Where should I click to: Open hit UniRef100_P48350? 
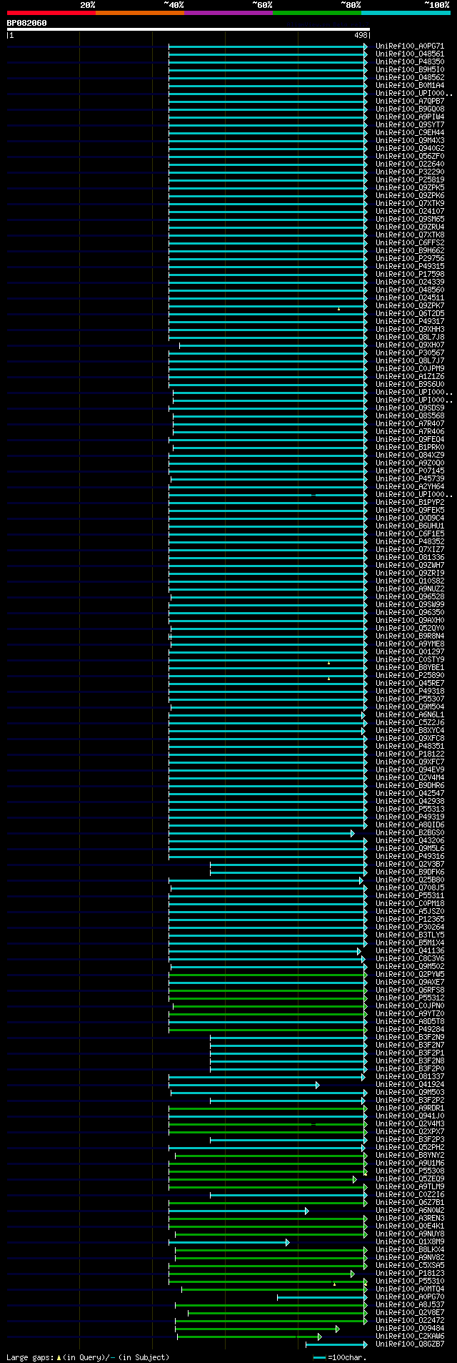tap(410, 61)
